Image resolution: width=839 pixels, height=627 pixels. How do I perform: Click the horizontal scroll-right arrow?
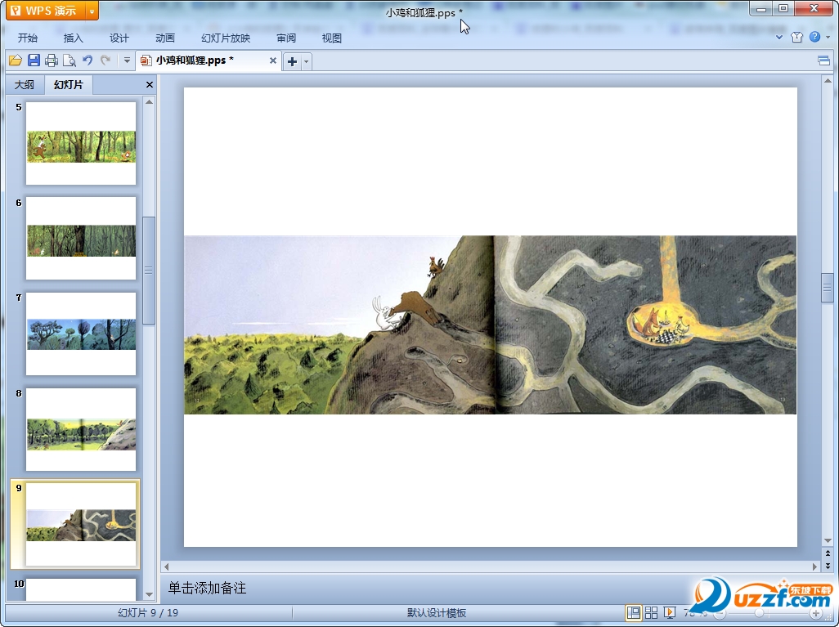(815, 566)
